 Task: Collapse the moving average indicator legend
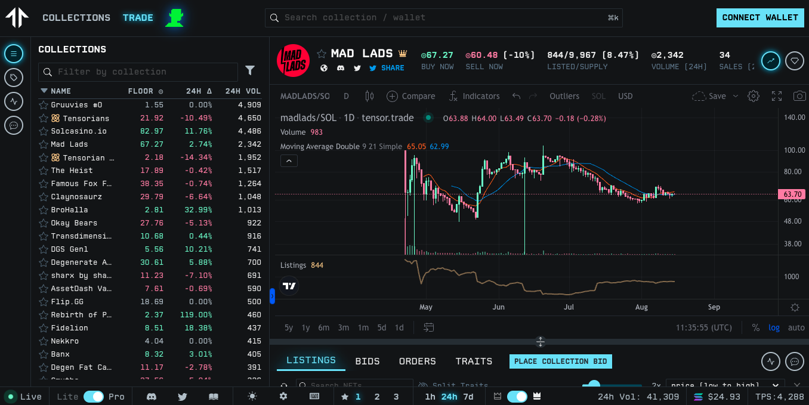coord(289,160)
